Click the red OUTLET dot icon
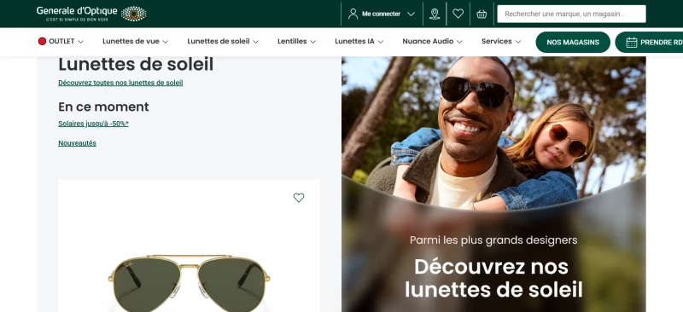Viewport: 683px width, 312px height. click(42, 41)
